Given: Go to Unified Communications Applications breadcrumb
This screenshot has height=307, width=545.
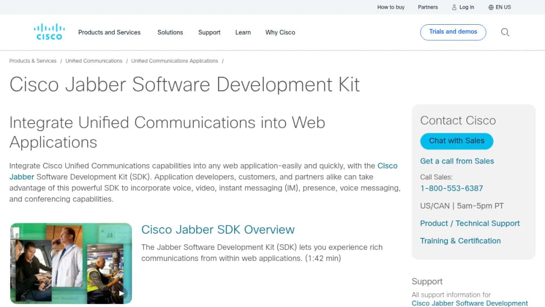Looking at the screenshot, I should click(x=175, y=61).
